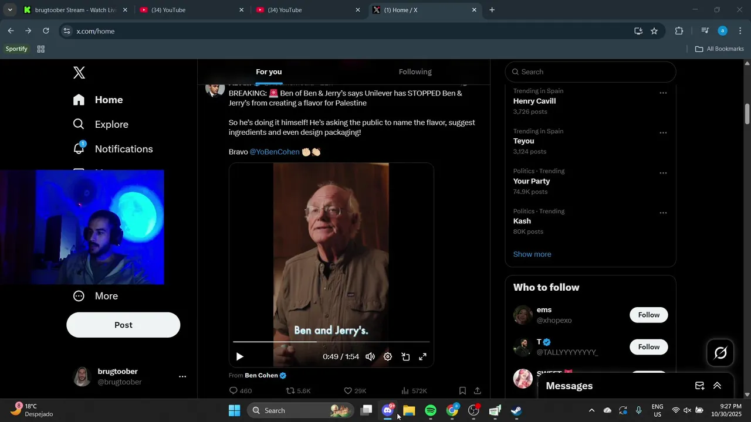This screenshot has height=422, width=751.
Task: Click the X Search input field
Action: (x=591, y=72)
